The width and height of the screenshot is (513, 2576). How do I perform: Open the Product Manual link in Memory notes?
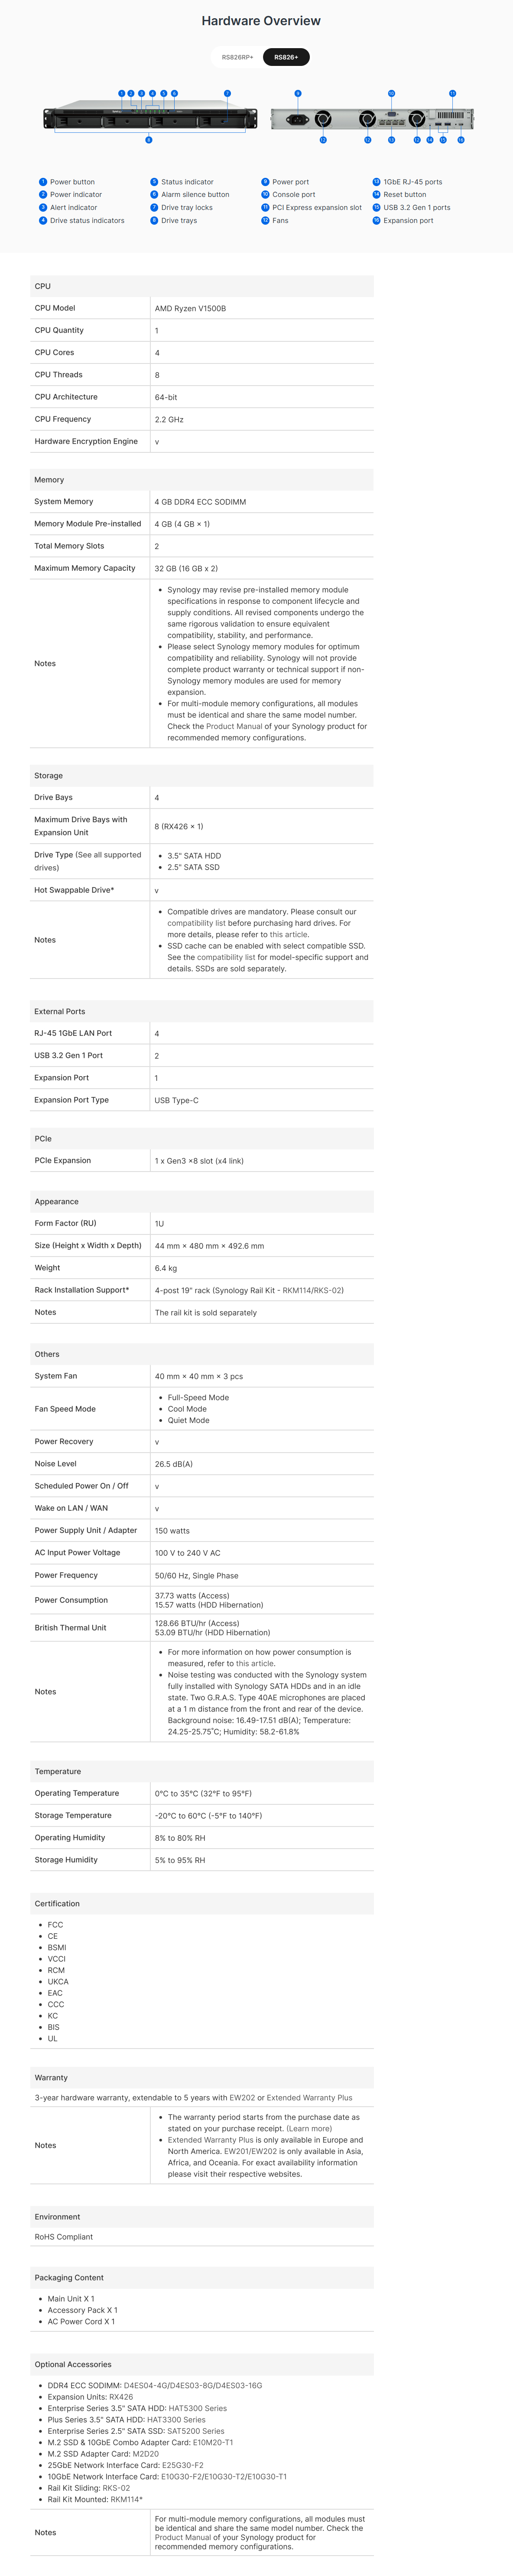(x=234, y=727)
